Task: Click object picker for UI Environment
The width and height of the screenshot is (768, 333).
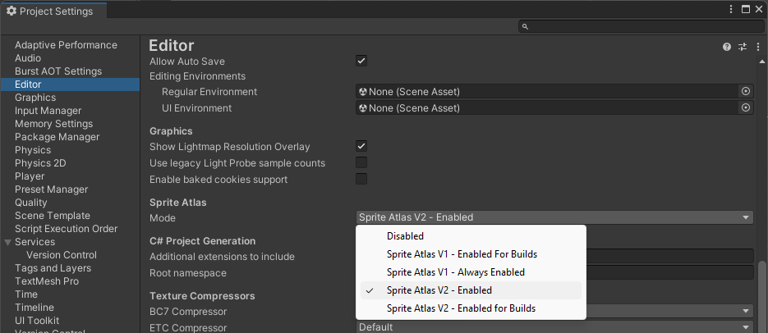Action: (746, 108)
